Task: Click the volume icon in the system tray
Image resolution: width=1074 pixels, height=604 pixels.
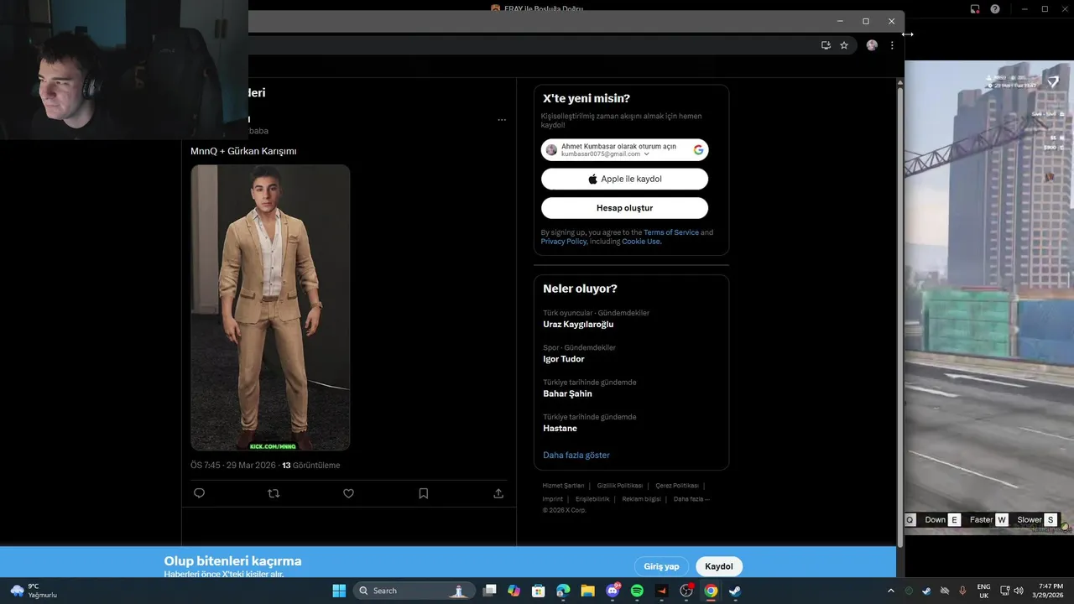Action: tap(1019, 591)
